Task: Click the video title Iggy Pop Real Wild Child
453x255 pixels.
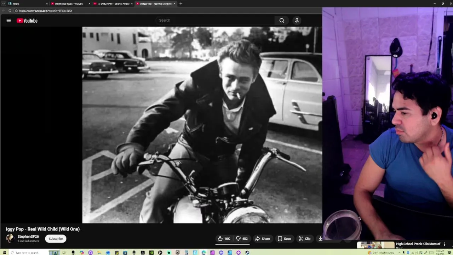Action: (43, 229)
